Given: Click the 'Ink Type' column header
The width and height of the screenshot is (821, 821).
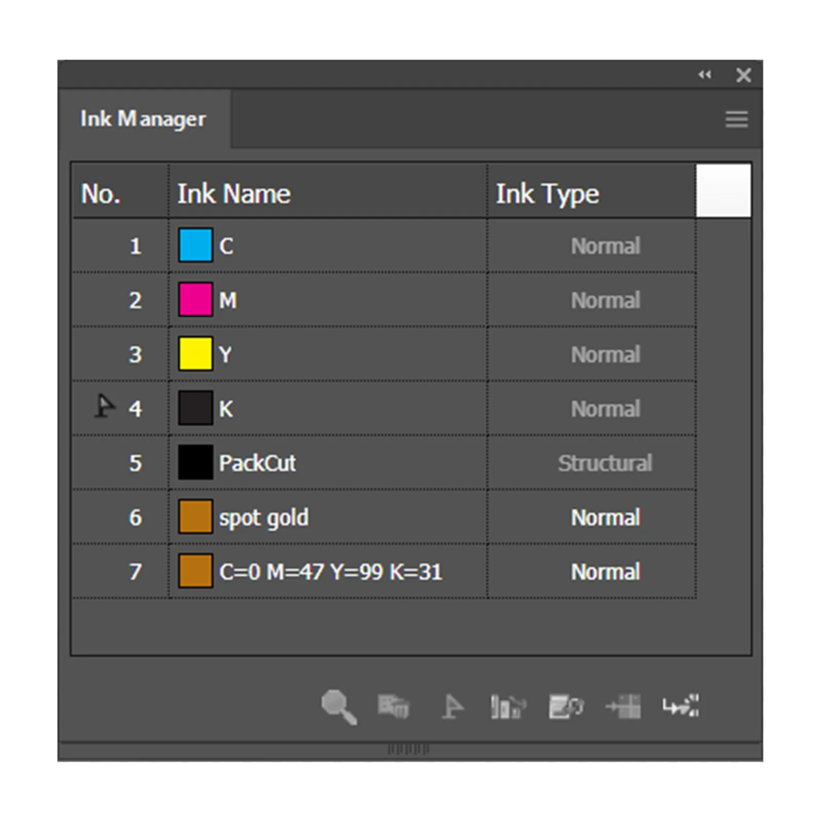Looking at the screenshot, I should pyautogui.click(x=592, y=192).
